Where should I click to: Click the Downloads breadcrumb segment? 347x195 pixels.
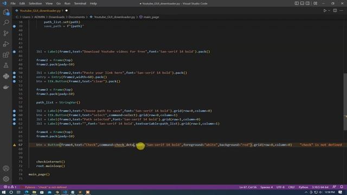56,17
